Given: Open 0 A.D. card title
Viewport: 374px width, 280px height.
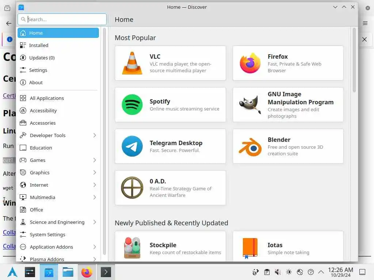Looking at the screenshot, I should (158, 181).
